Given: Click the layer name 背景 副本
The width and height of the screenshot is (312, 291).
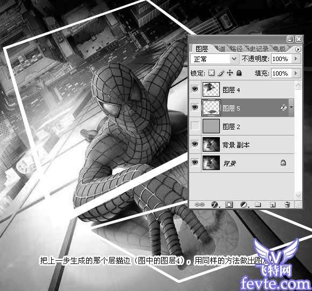Looking at the screenshot, I should [236, 145].
